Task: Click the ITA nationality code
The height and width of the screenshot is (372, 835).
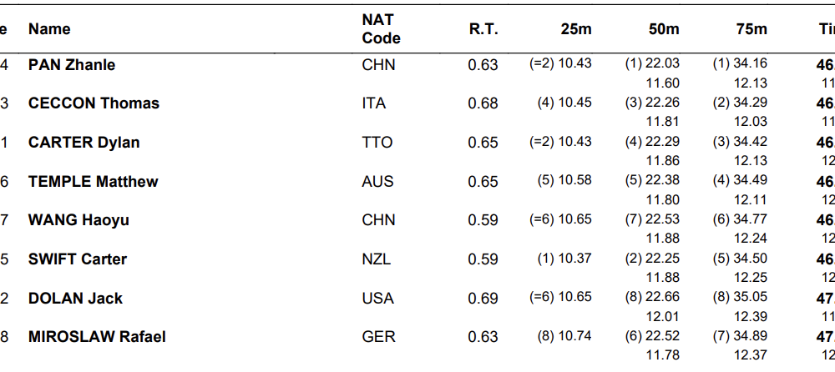Action: 373,103
